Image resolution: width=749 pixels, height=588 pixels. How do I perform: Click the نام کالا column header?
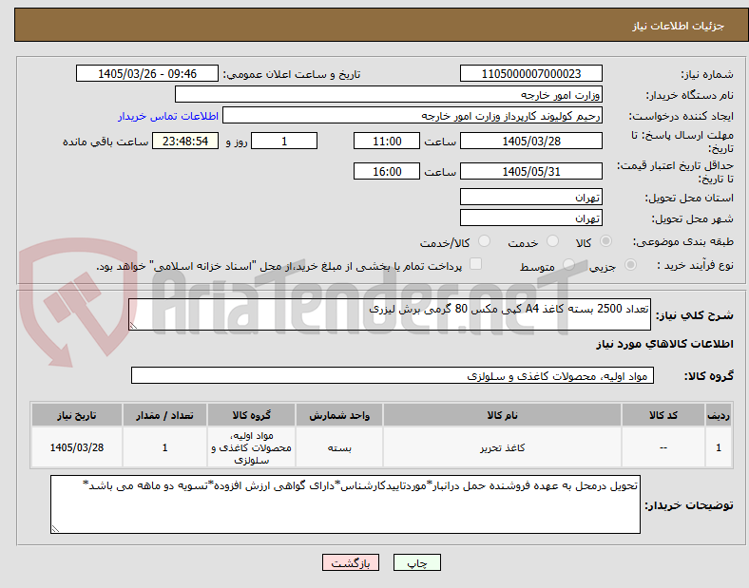click(502, 415)
